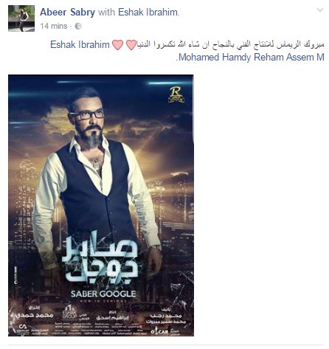Click the gold R logo on the poster

176,94
